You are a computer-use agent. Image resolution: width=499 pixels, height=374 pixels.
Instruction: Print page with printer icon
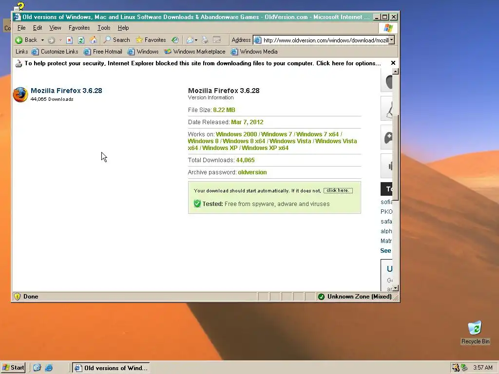(205, 40)
